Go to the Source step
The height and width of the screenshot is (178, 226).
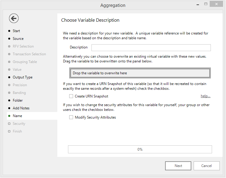click(x=18, y=39)
